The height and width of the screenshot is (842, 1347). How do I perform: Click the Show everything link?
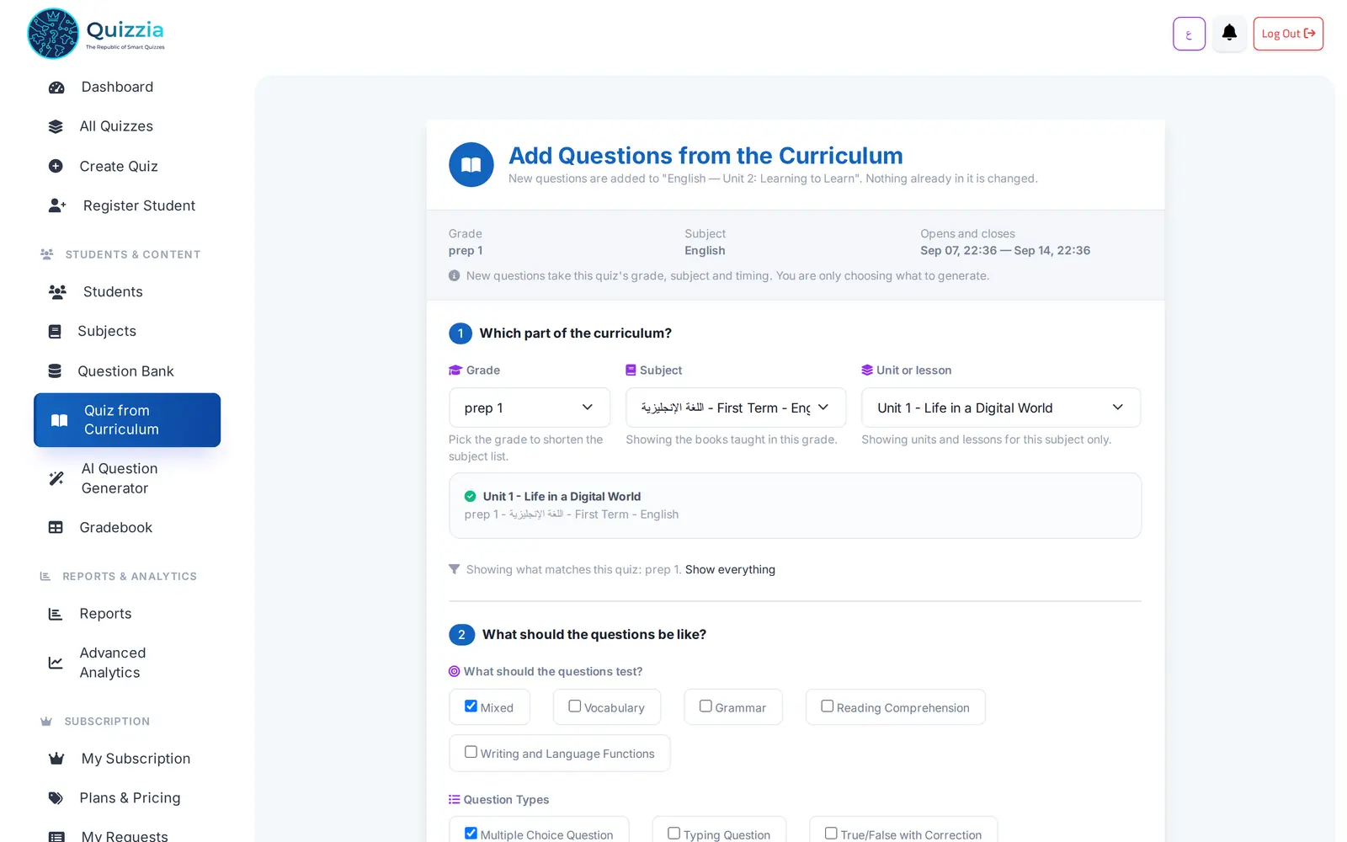click(x=730, y=570)
